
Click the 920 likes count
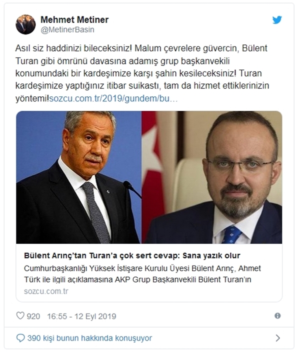tap(33, 317)
